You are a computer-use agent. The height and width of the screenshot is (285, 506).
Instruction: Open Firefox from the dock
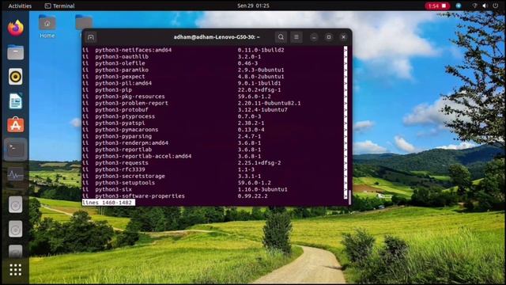[x=16, y=28]
